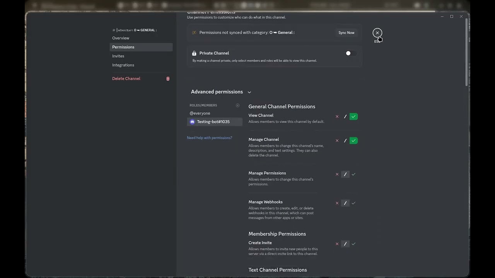Allow View Channel with green check
The height and width of the screenshot is (278, 495).
[353, 116]
